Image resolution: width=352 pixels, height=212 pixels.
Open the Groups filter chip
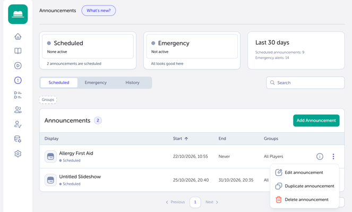tap(48, 99)
